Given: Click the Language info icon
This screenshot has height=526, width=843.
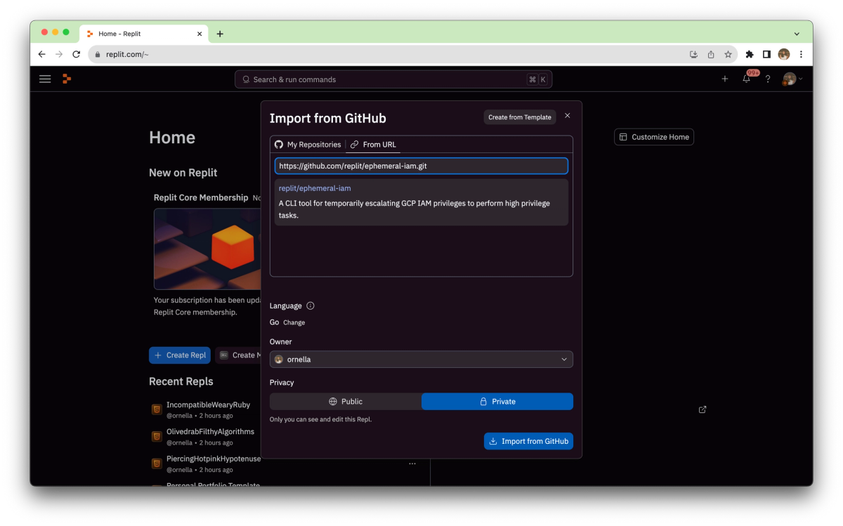Looking at the screenshot, I should (309, 305).
